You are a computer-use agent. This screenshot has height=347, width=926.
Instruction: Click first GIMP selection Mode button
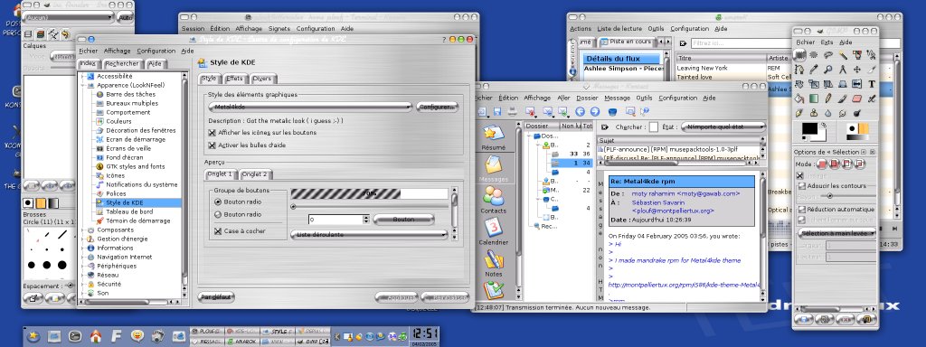point(820,164)
